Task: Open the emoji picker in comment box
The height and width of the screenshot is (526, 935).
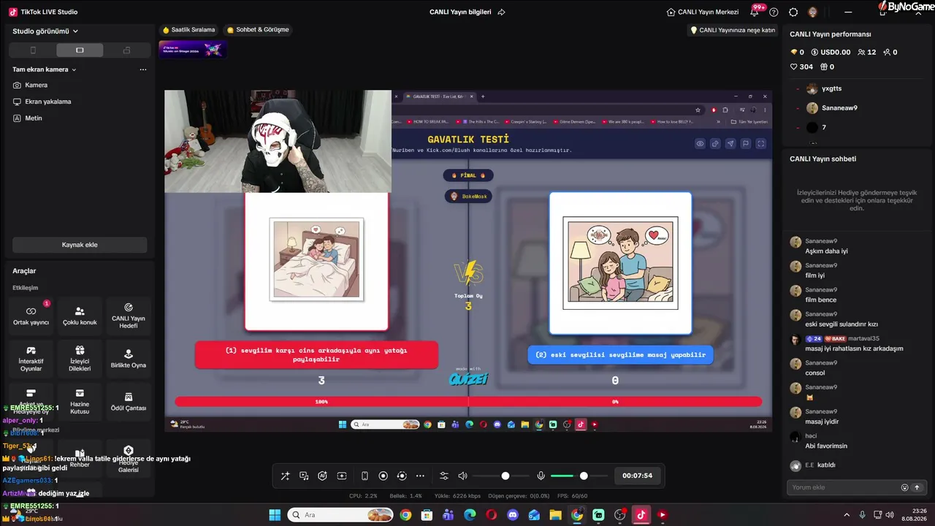Action: 904,487
